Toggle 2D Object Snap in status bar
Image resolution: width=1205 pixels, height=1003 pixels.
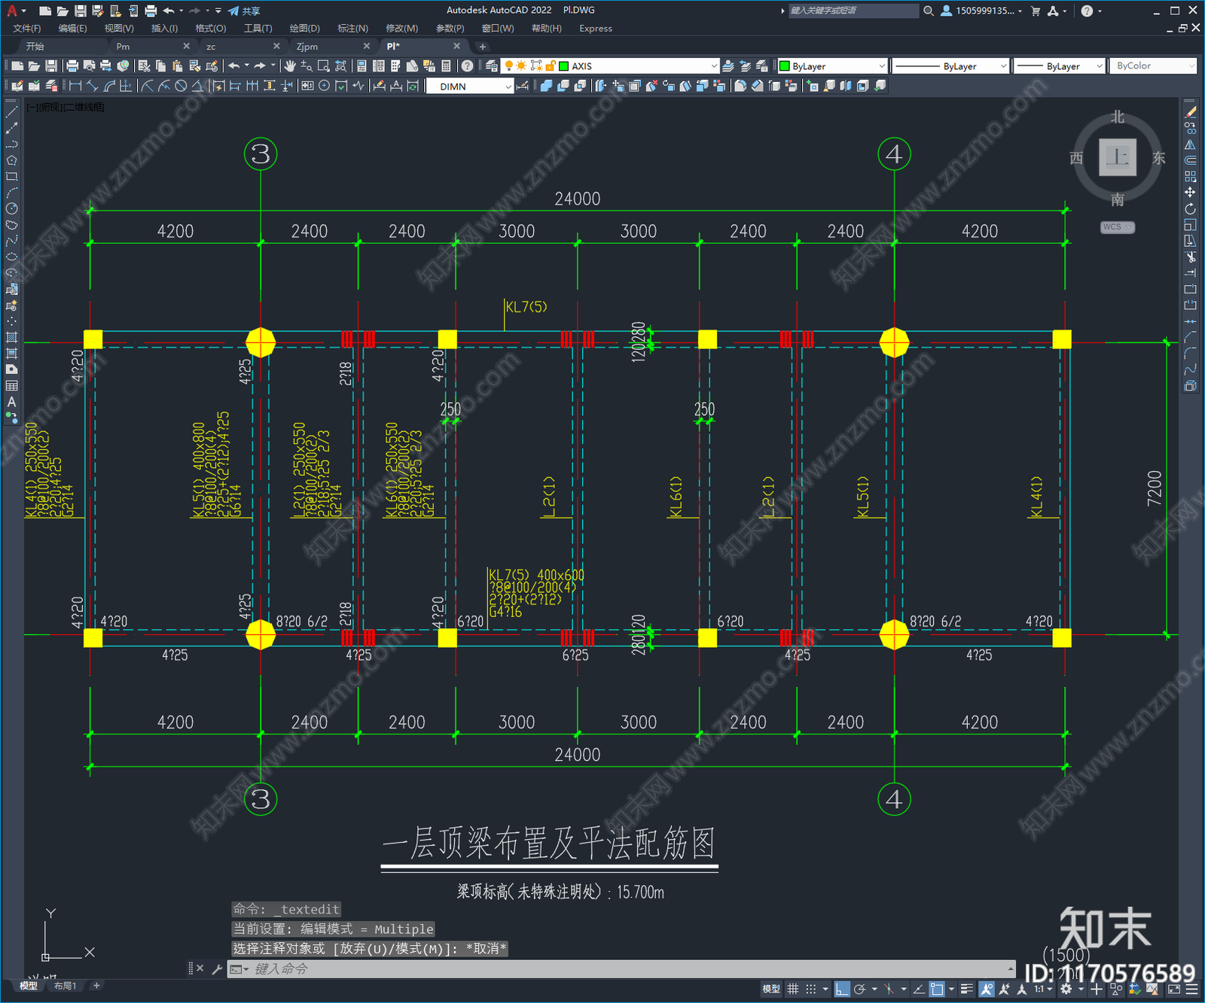click(x=937, y=989)
